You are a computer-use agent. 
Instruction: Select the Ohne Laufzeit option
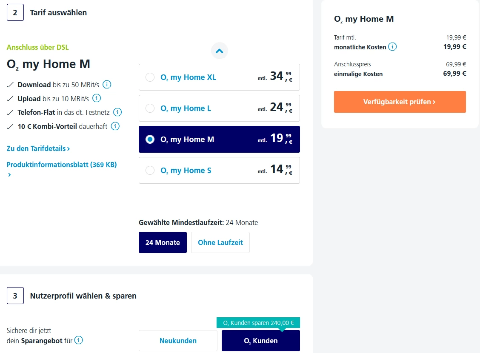click(x=220, y=242)
